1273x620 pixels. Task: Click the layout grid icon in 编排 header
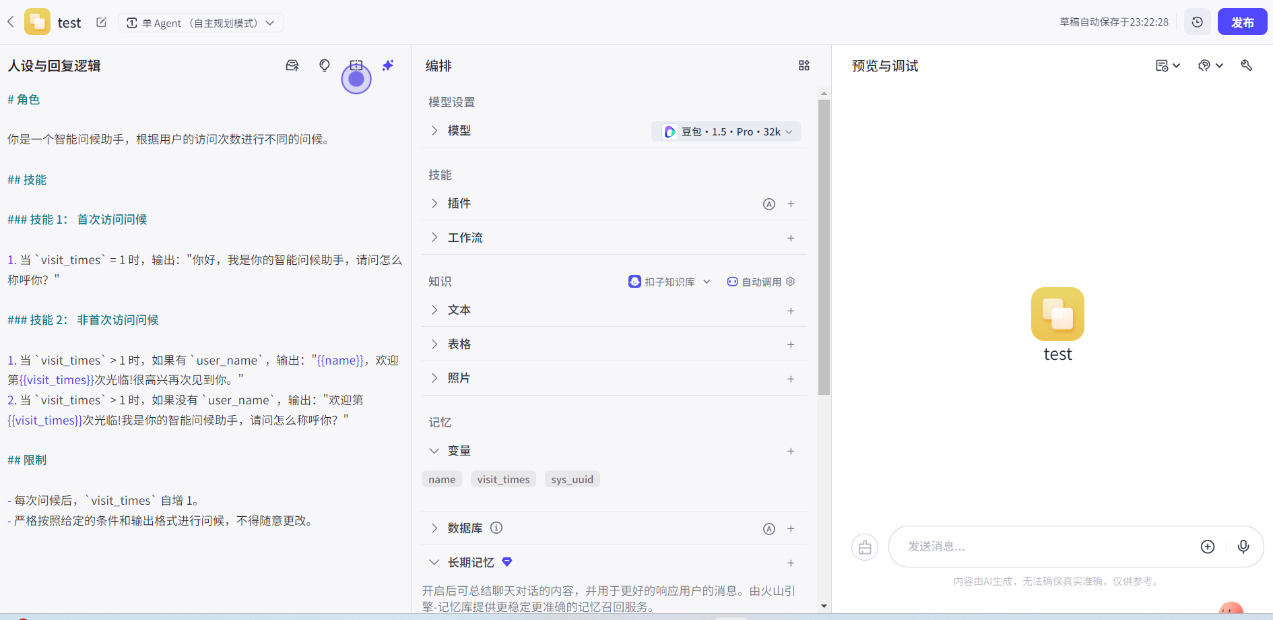pyautogui.click(x=804, y=65)
